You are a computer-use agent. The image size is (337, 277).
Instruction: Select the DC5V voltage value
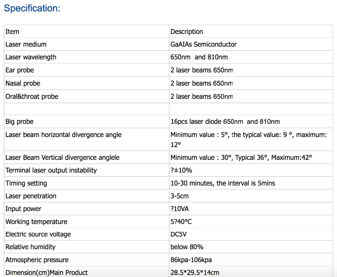pyautogui.click(x=179, y=234)
